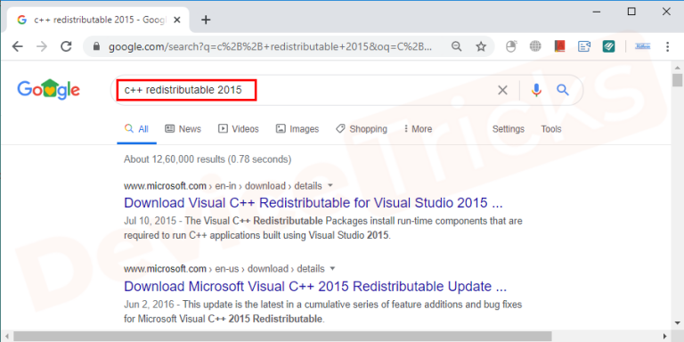684x342 pixels.
Task: Open the globe extension icon
Action: [535, 46]
